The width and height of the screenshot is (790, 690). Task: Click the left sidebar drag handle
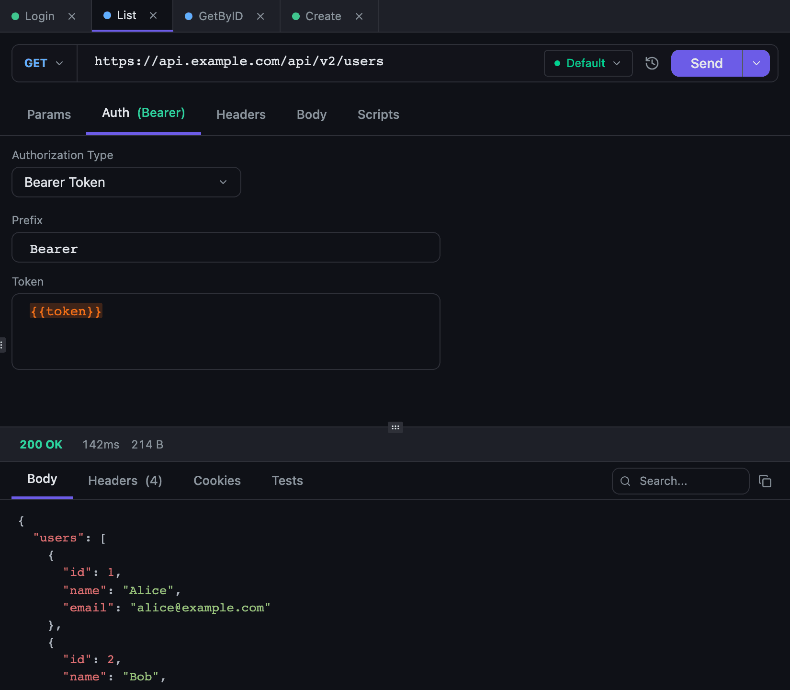point(2,345)
